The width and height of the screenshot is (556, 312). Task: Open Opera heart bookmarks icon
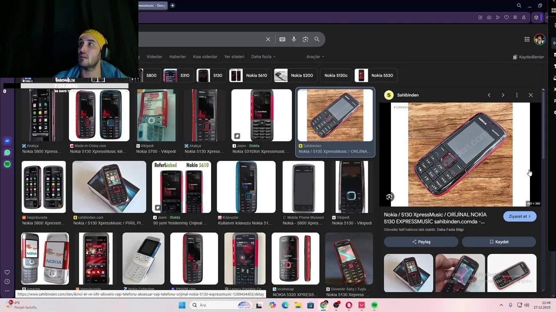[x=506, y=17]
